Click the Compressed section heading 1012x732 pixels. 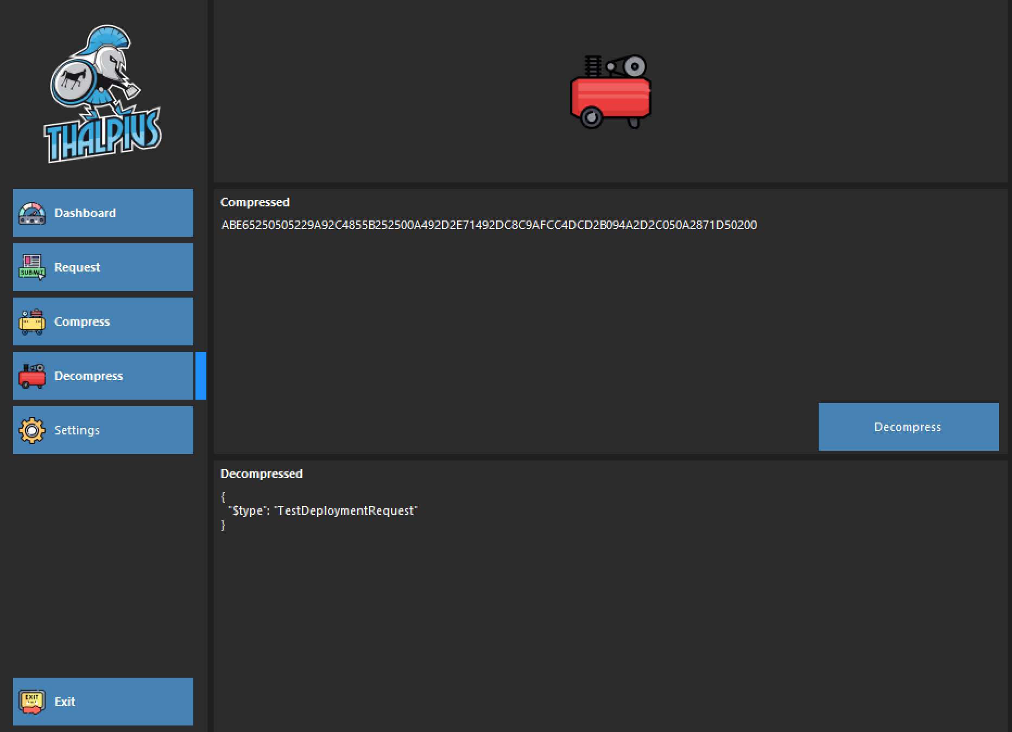click(255, 202)
